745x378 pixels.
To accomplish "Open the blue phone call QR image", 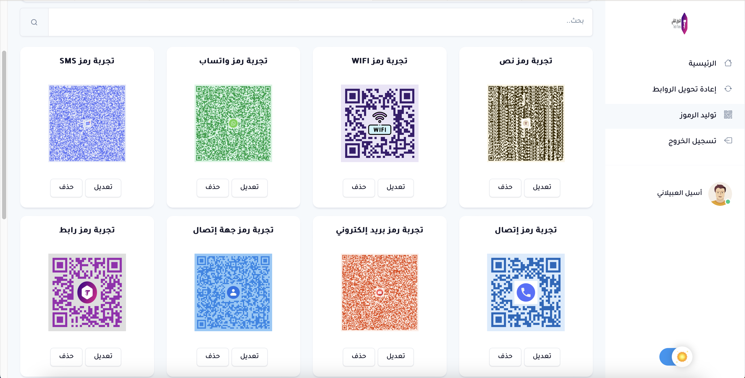I will (525, 292).
